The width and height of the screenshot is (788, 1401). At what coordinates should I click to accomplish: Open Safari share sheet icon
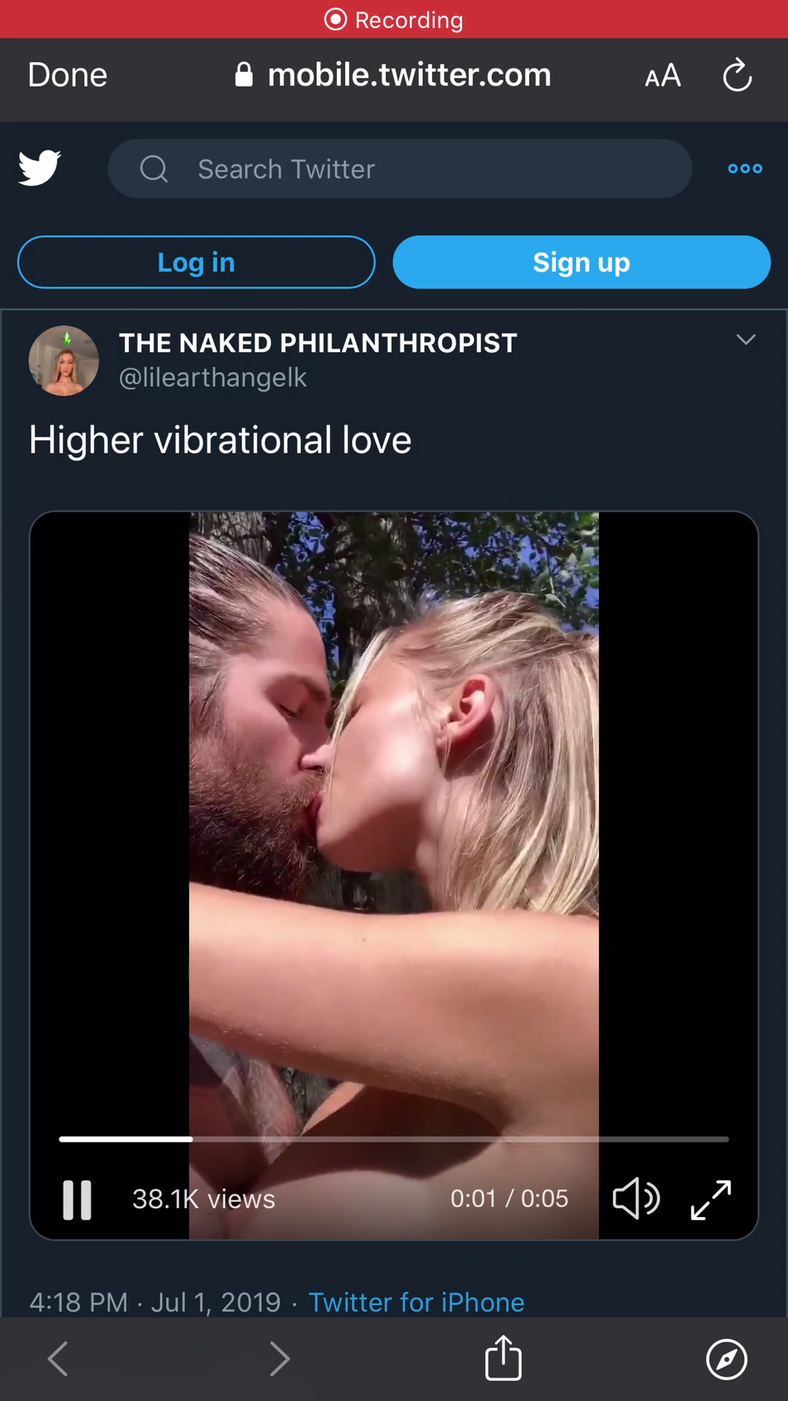click(x=503, y=1358)
